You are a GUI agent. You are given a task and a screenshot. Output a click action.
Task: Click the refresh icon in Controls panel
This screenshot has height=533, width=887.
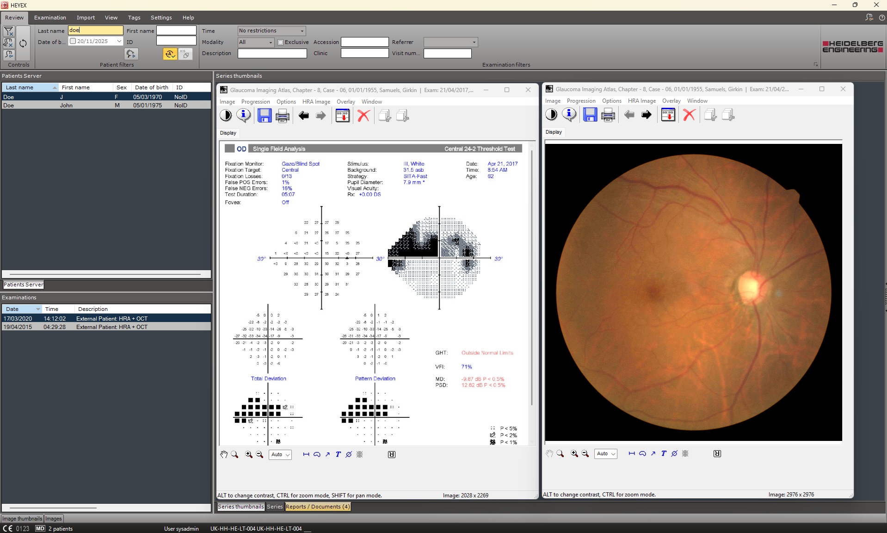23,43
